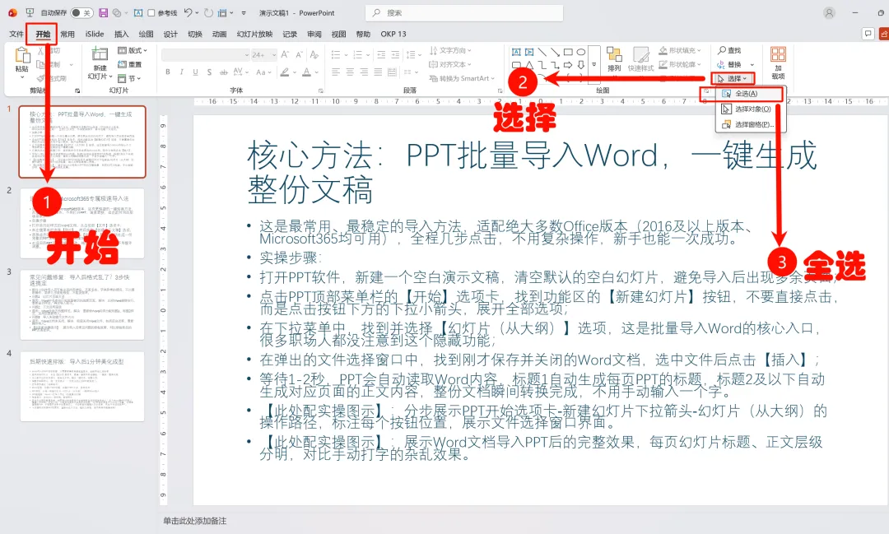Image resolution: width=889 pixels, height=534 pixels.
Task: Click the decrease font size icon
Action: (299, 54)
